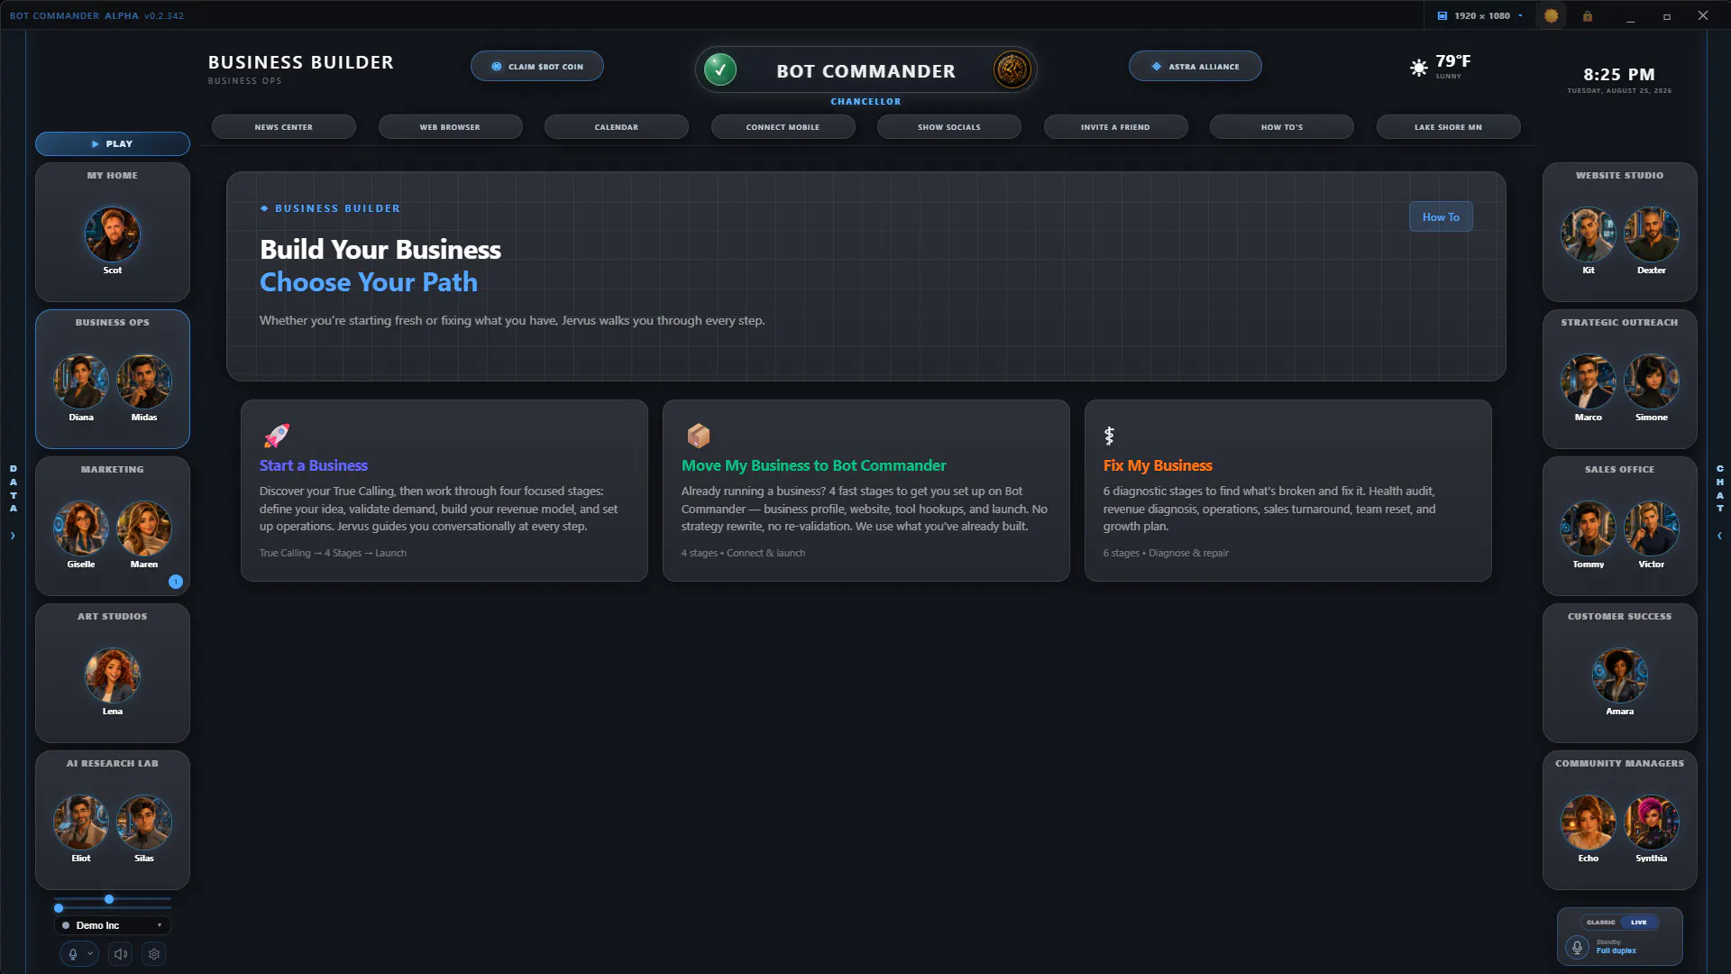The height and width of the screenshot is (974, 1731).
Task: Expand the DATA side panel arrow
Action: click(x=13, y=536)
